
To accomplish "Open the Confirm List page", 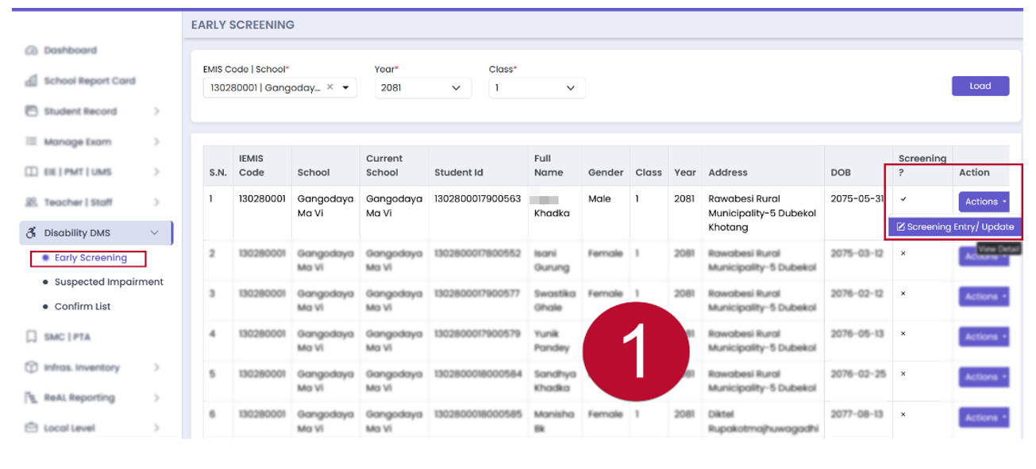I will click(x=82, y=306).
